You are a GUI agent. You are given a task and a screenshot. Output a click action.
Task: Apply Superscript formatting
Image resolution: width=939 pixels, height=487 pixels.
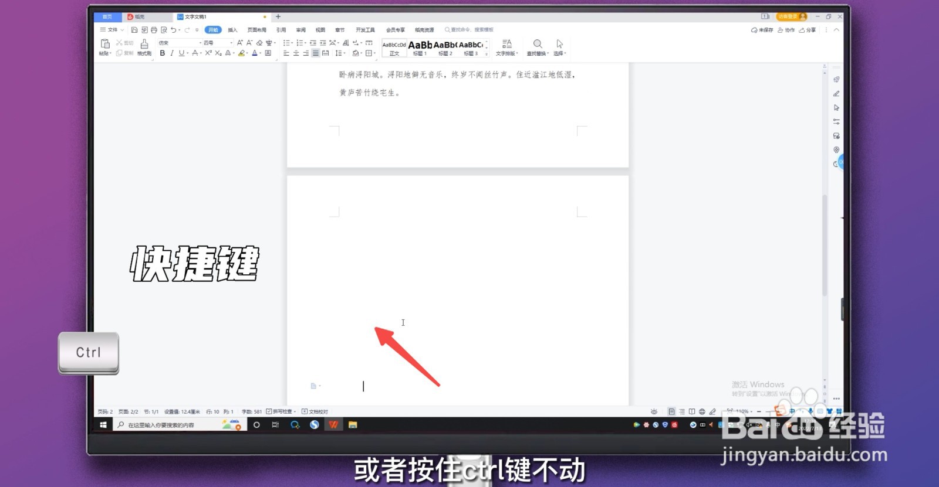coord(208,53)
